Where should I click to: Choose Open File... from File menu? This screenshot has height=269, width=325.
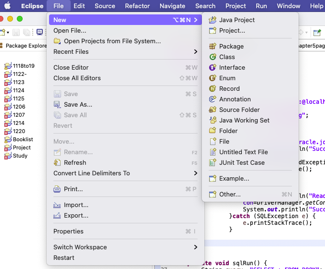click(125, 30)
